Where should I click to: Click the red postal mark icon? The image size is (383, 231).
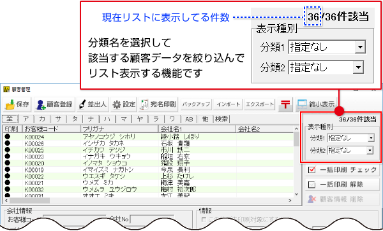285,104
